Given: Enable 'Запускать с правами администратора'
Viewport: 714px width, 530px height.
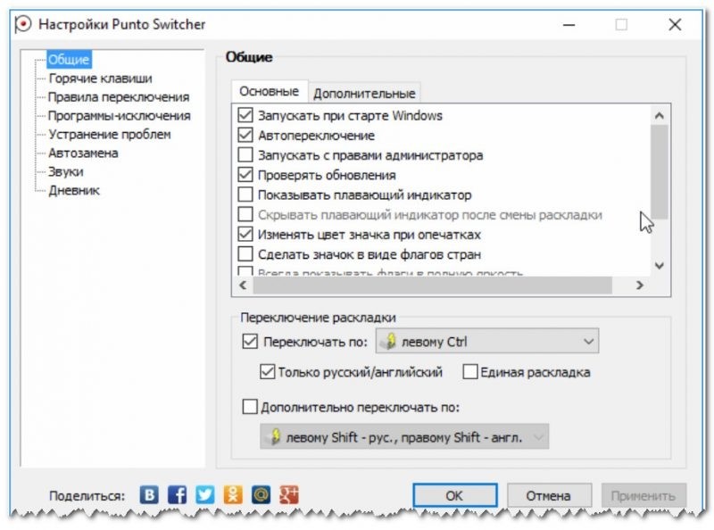Looking at the screenshot, I should (x=245, y=155).
